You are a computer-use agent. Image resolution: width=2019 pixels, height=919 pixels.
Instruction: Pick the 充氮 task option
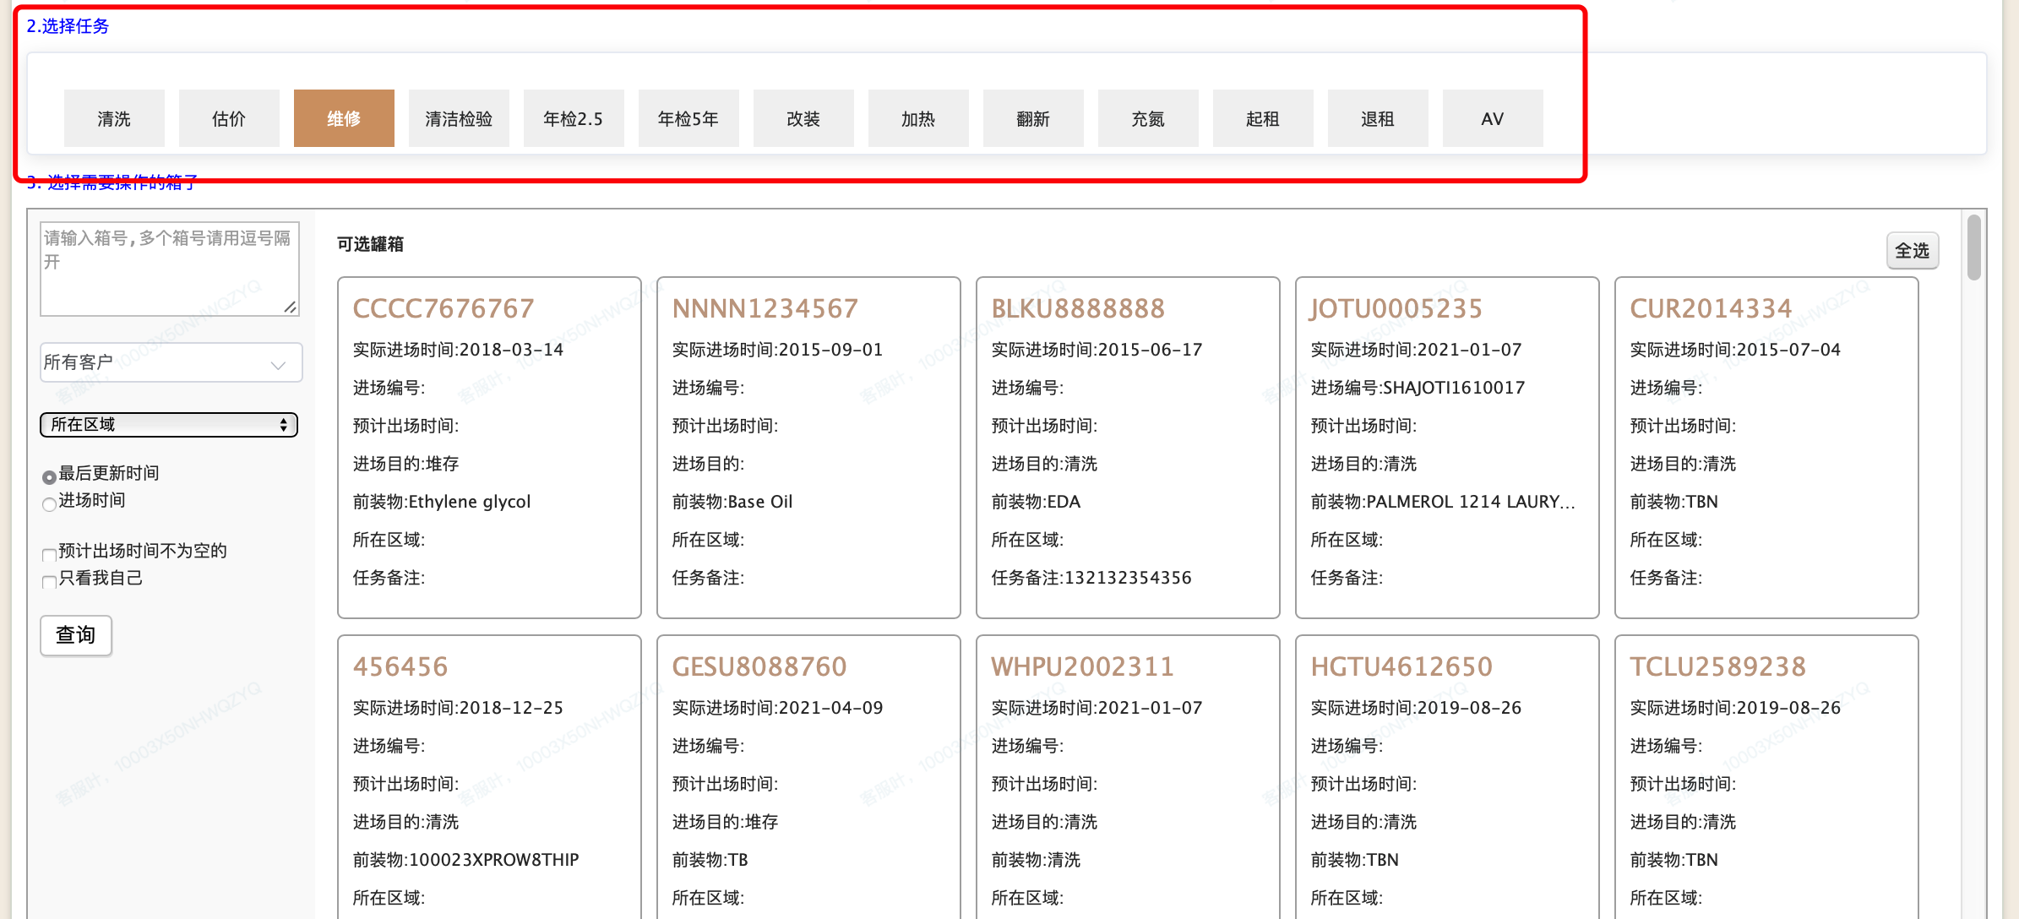(x=1148, y=118)
